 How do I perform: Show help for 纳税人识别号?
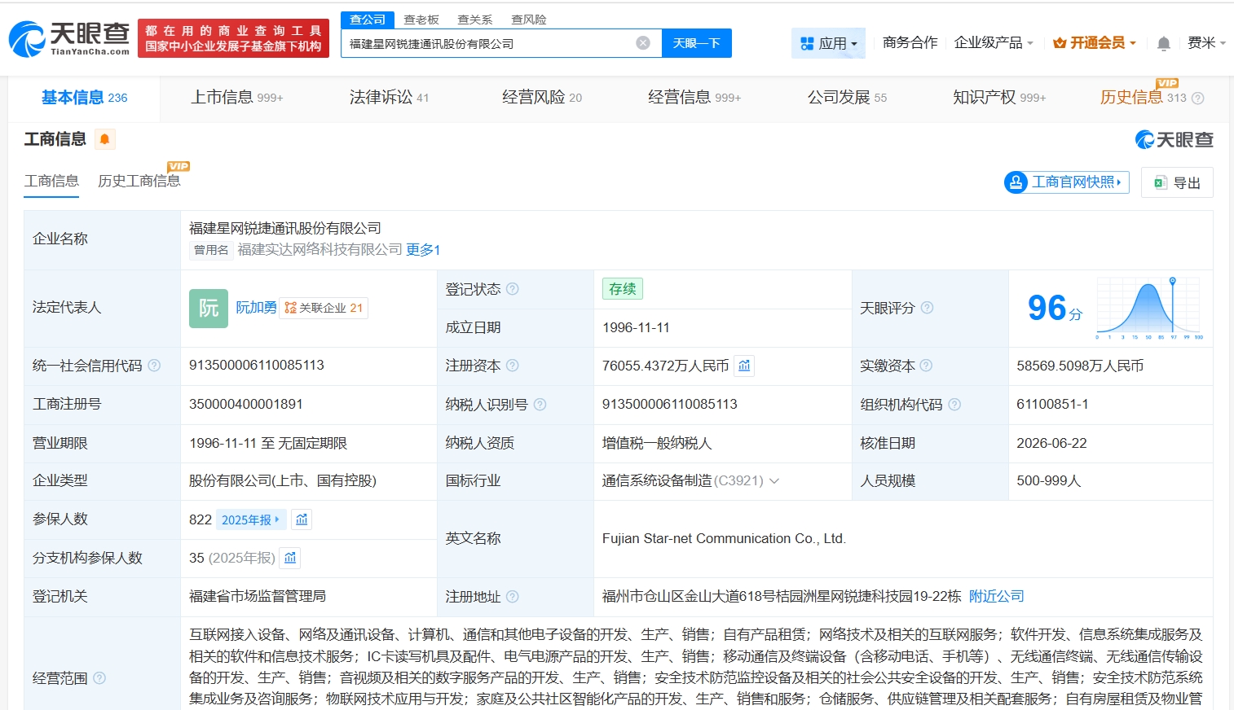[x=540, y=405]
